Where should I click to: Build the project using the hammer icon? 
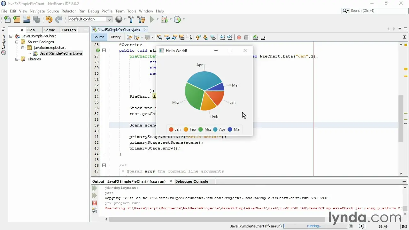tap(132, 19)
